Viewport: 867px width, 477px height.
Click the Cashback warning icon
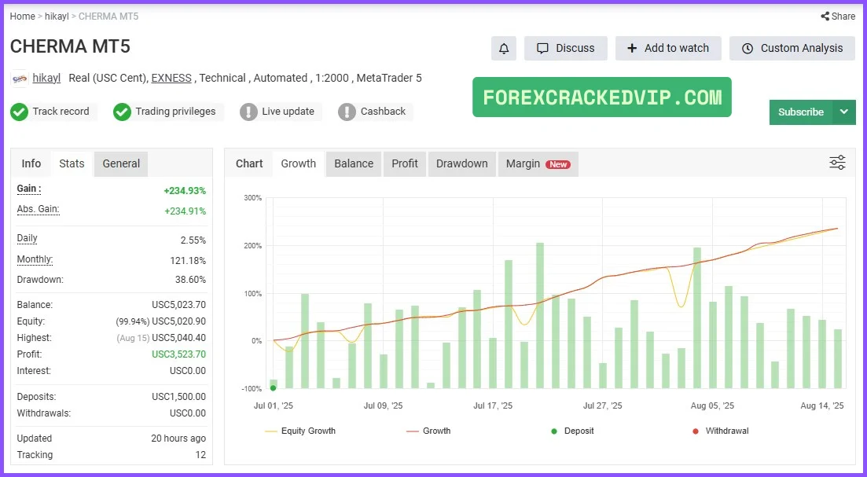347,112
